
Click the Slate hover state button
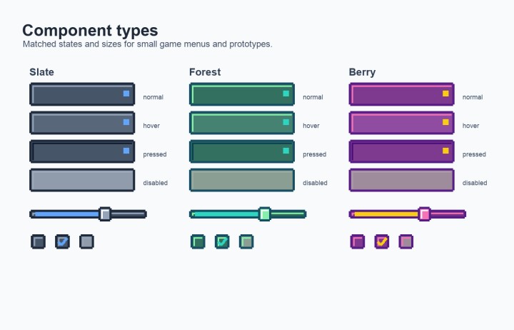tap(82, 123)
